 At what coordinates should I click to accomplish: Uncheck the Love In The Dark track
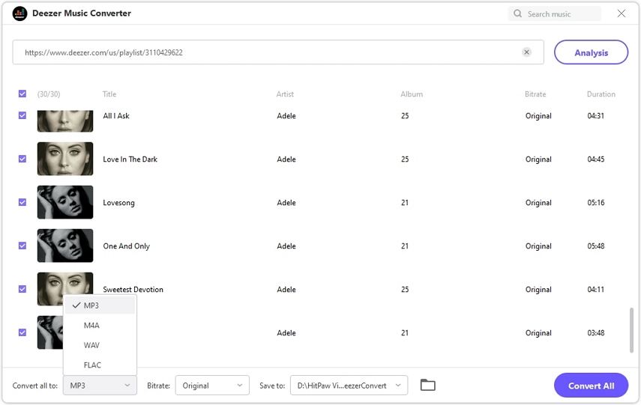point(22,159)
